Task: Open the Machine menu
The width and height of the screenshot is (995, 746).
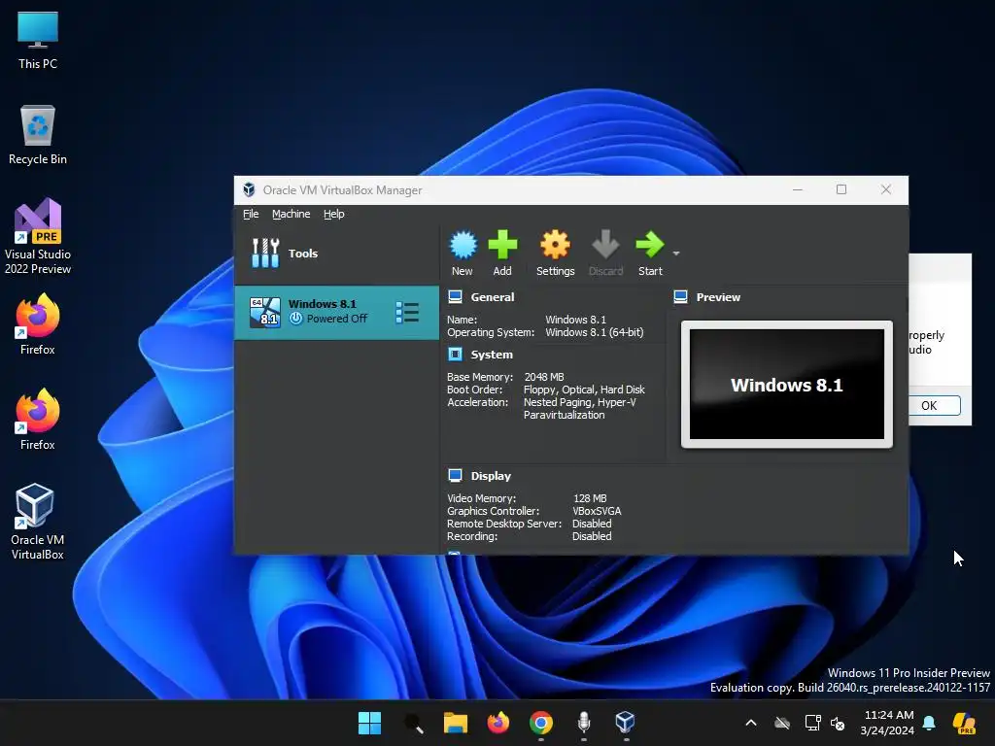Action: [x=292, y=214]
